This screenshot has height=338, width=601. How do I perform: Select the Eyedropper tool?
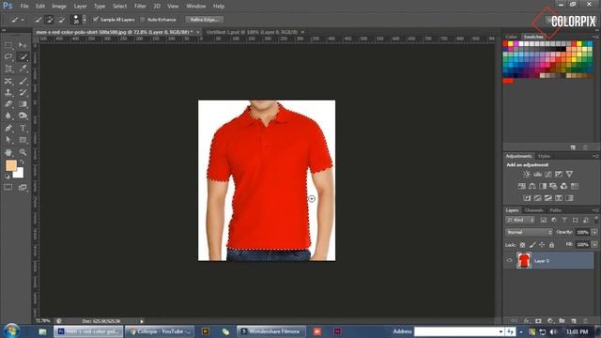click(x=23, y=69)
